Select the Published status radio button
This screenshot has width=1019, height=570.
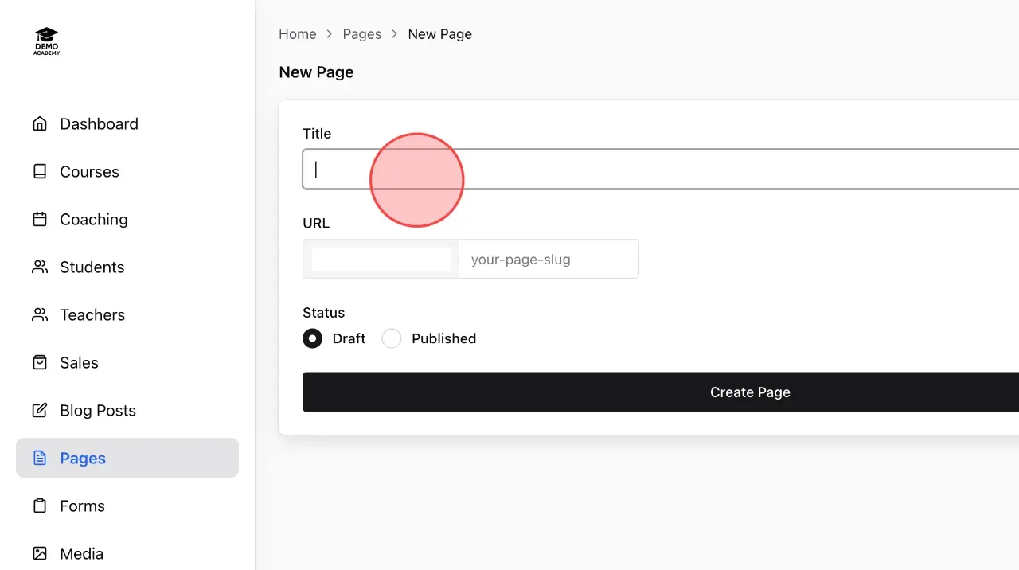(392, 338)
